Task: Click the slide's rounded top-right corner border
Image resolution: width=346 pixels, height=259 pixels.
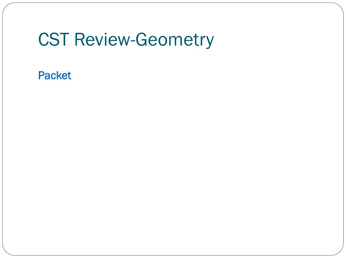Action: [339, 7]
